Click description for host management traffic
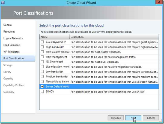Image resolution: width=164 pixels, height=124 pixels. tap(103, 57)
